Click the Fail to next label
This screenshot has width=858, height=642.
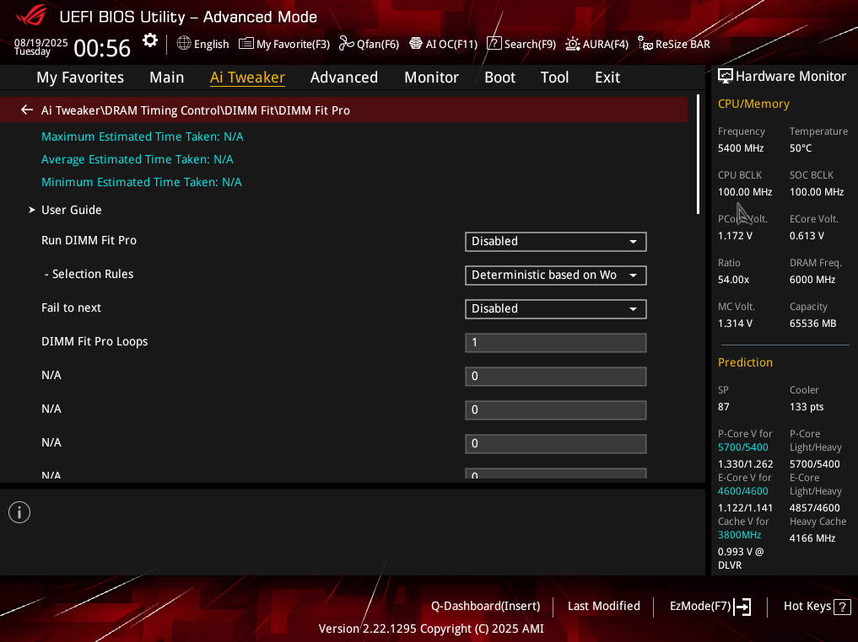(x=71, y=308)
